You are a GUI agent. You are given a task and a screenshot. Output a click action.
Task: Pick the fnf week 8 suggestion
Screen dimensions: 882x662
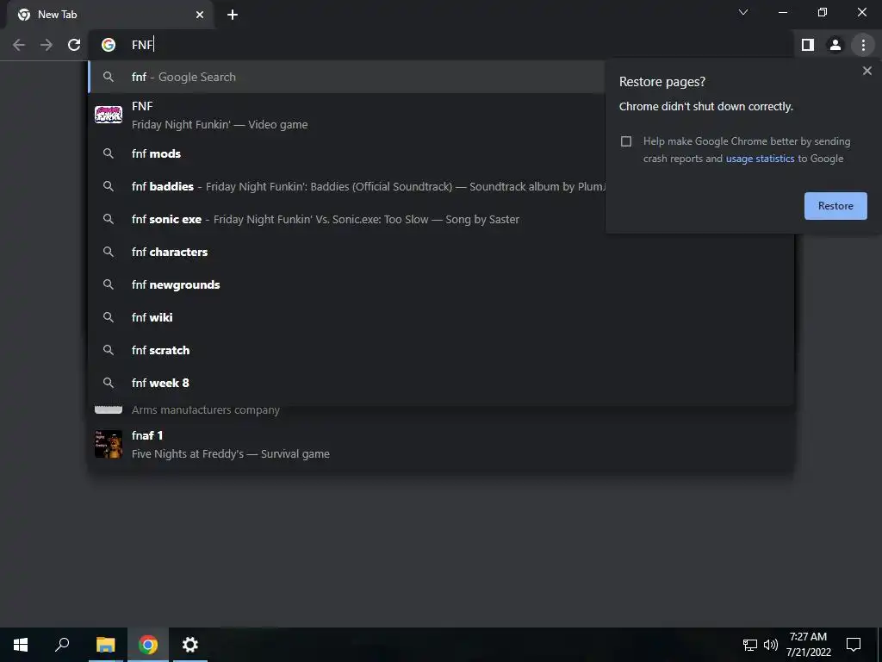(x=441, y=382)
